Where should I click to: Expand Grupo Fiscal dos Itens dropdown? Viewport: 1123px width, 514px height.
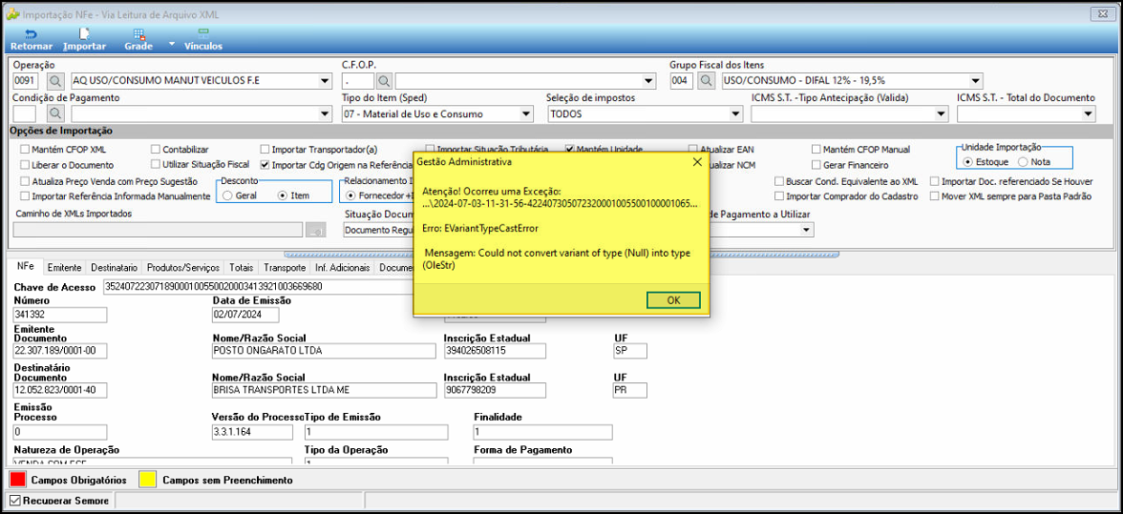tap(976, 81)
